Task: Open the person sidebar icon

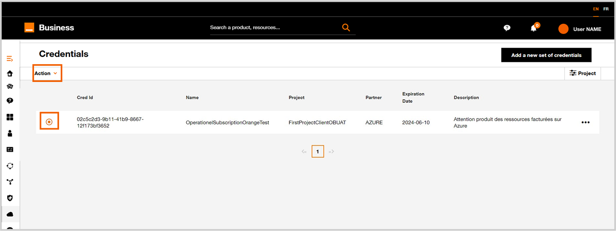Action: click(10, 133)
